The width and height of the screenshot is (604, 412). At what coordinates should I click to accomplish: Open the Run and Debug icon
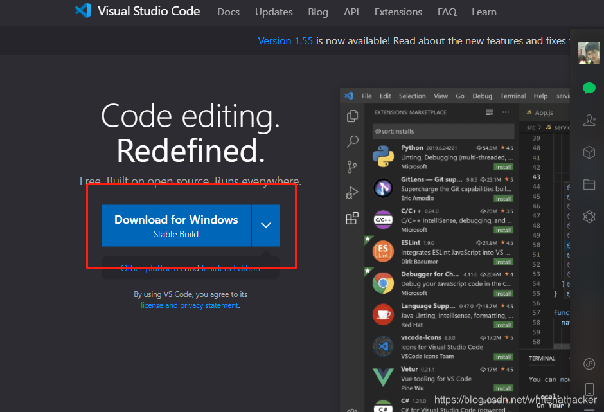[352, 192]
